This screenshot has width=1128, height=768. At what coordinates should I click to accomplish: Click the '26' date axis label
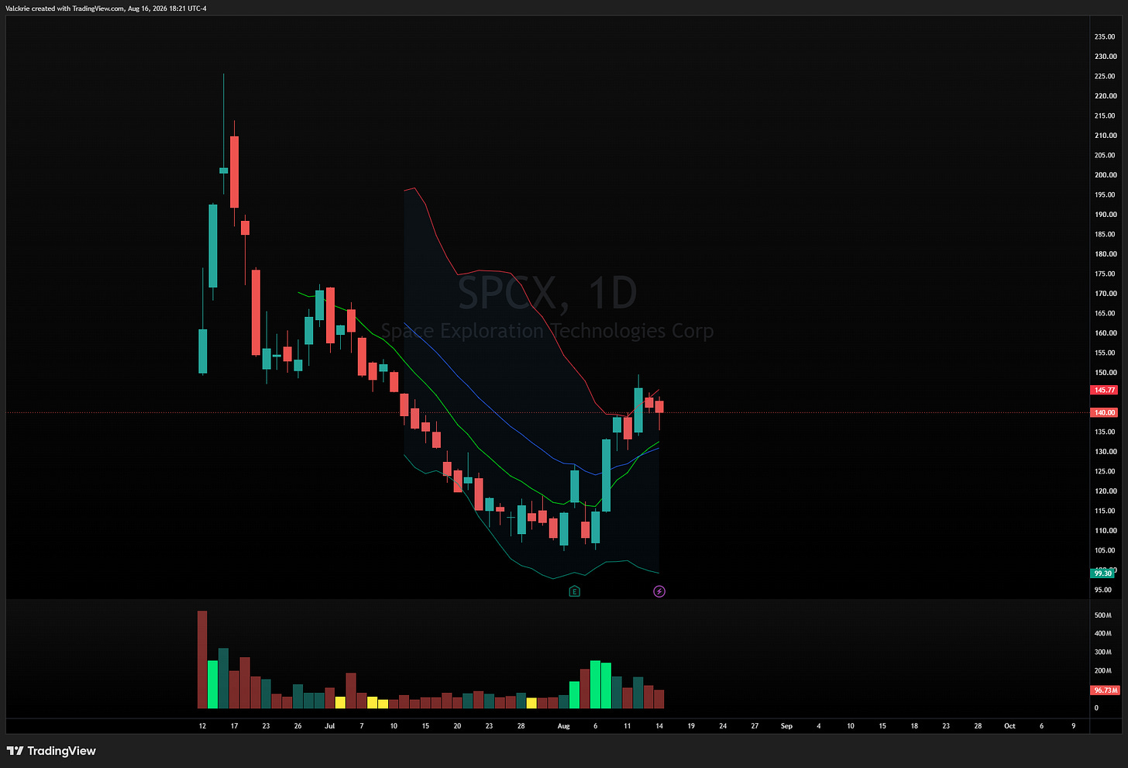[298, 726]
